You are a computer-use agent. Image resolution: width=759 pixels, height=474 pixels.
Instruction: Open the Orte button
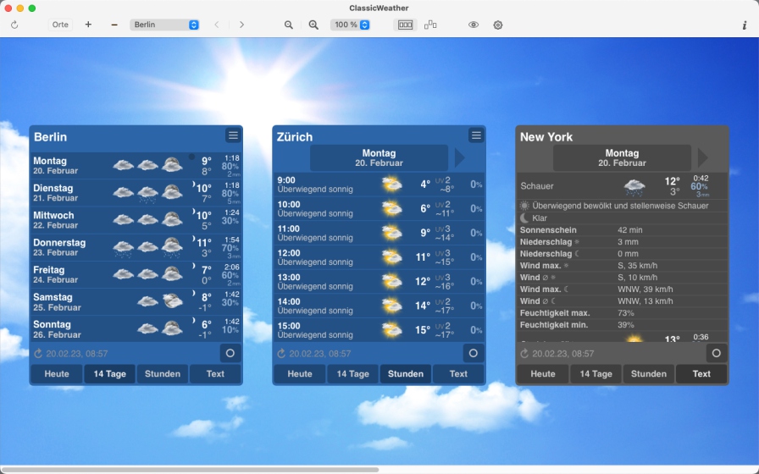(x=60, y=25)
